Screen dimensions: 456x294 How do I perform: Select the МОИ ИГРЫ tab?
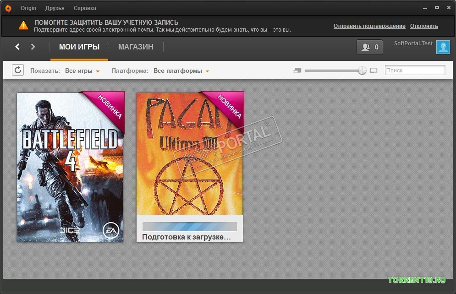[x=79, y=47]
